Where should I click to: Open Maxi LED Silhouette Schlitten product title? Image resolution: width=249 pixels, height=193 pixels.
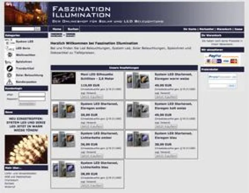point(97,76)
